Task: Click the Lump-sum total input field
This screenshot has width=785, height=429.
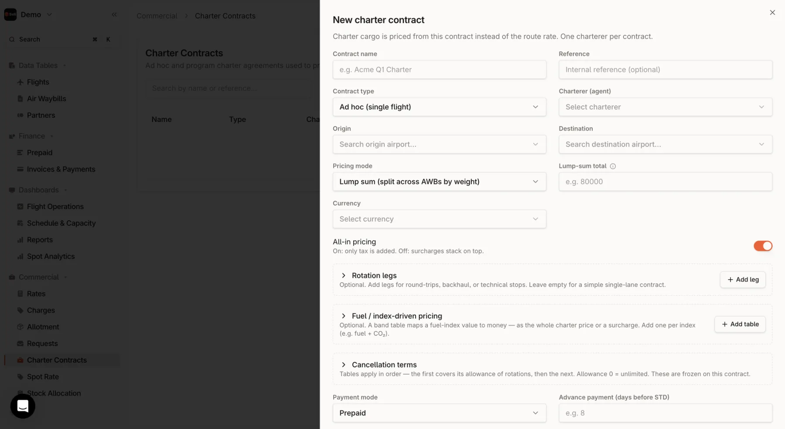Action: (x=665, y=182)
